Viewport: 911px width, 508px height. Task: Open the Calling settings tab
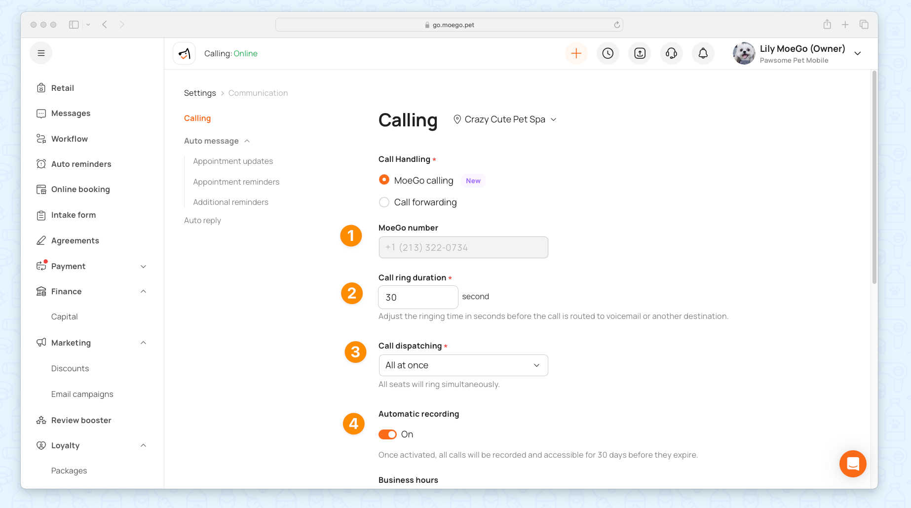[x=197, y=118]
